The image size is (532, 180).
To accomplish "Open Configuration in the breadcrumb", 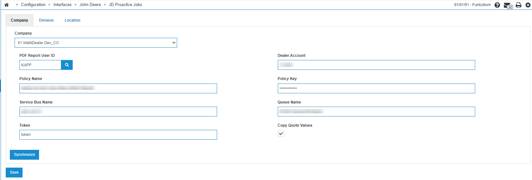I will pyautogui.click(x=33, y=5).
